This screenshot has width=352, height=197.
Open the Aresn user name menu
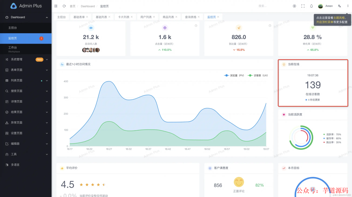[329, 6]
